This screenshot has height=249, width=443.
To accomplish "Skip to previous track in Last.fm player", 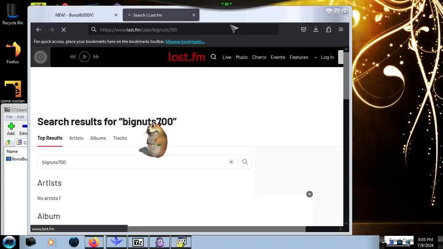I will point(73,57).
